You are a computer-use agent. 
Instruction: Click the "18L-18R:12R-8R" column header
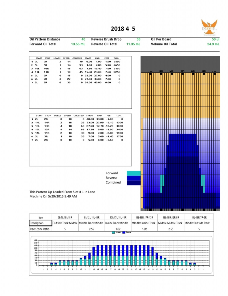[x=171, y=217]
